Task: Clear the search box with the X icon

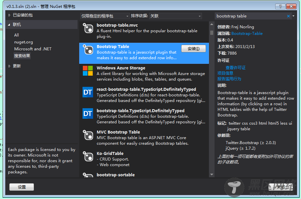Action: tap(288, 16)
